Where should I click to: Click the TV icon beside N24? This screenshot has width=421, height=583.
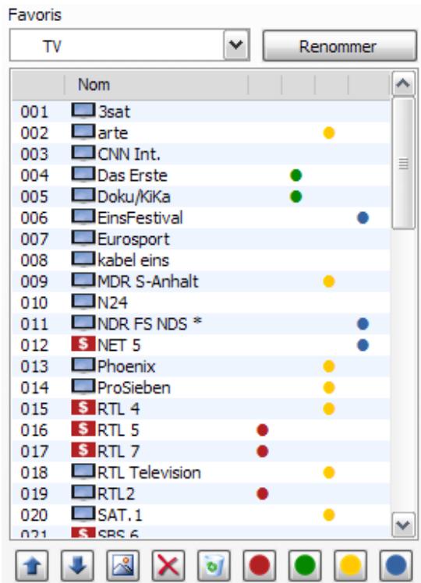[83, 302]
